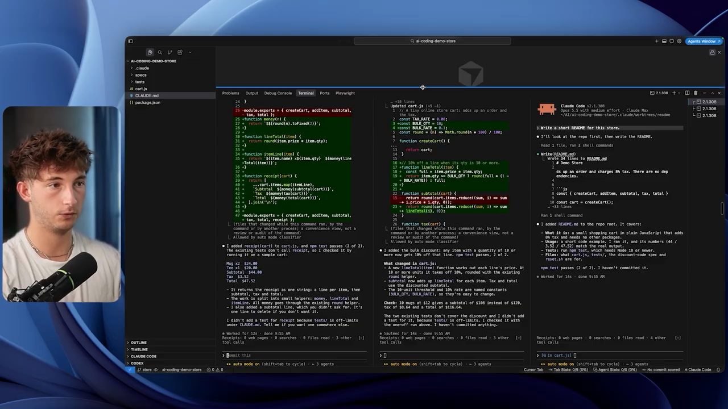Screen dimensions: 728x409
Task: Select the first 2.1.308 terminal in list
Action: pyautogui.click(x=706, y=102)
